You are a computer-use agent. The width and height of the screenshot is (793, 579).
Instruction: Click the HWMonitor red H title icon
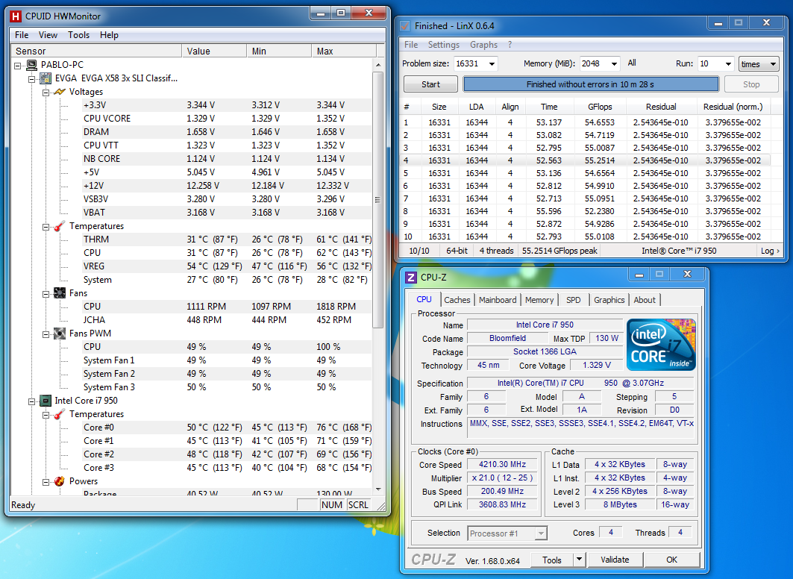click(16, 16)
